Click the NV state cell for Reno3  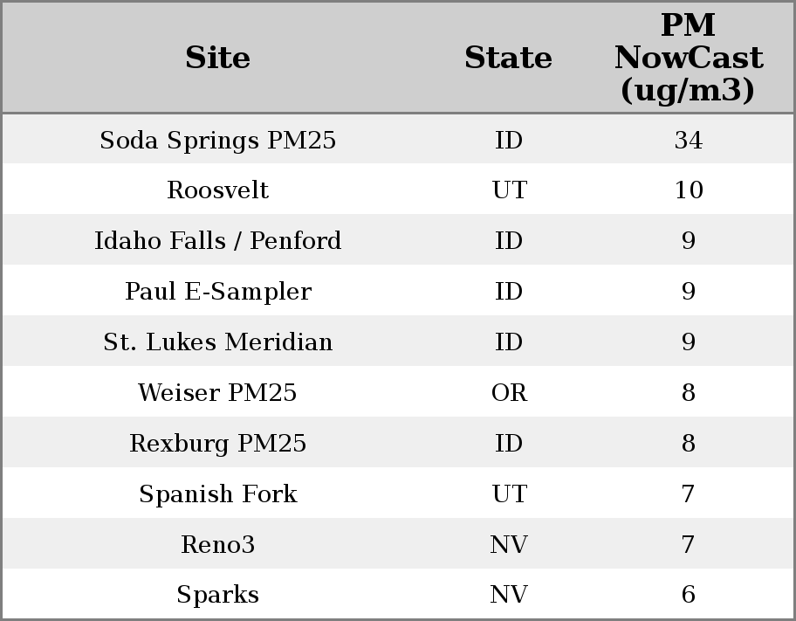[509, 545]
